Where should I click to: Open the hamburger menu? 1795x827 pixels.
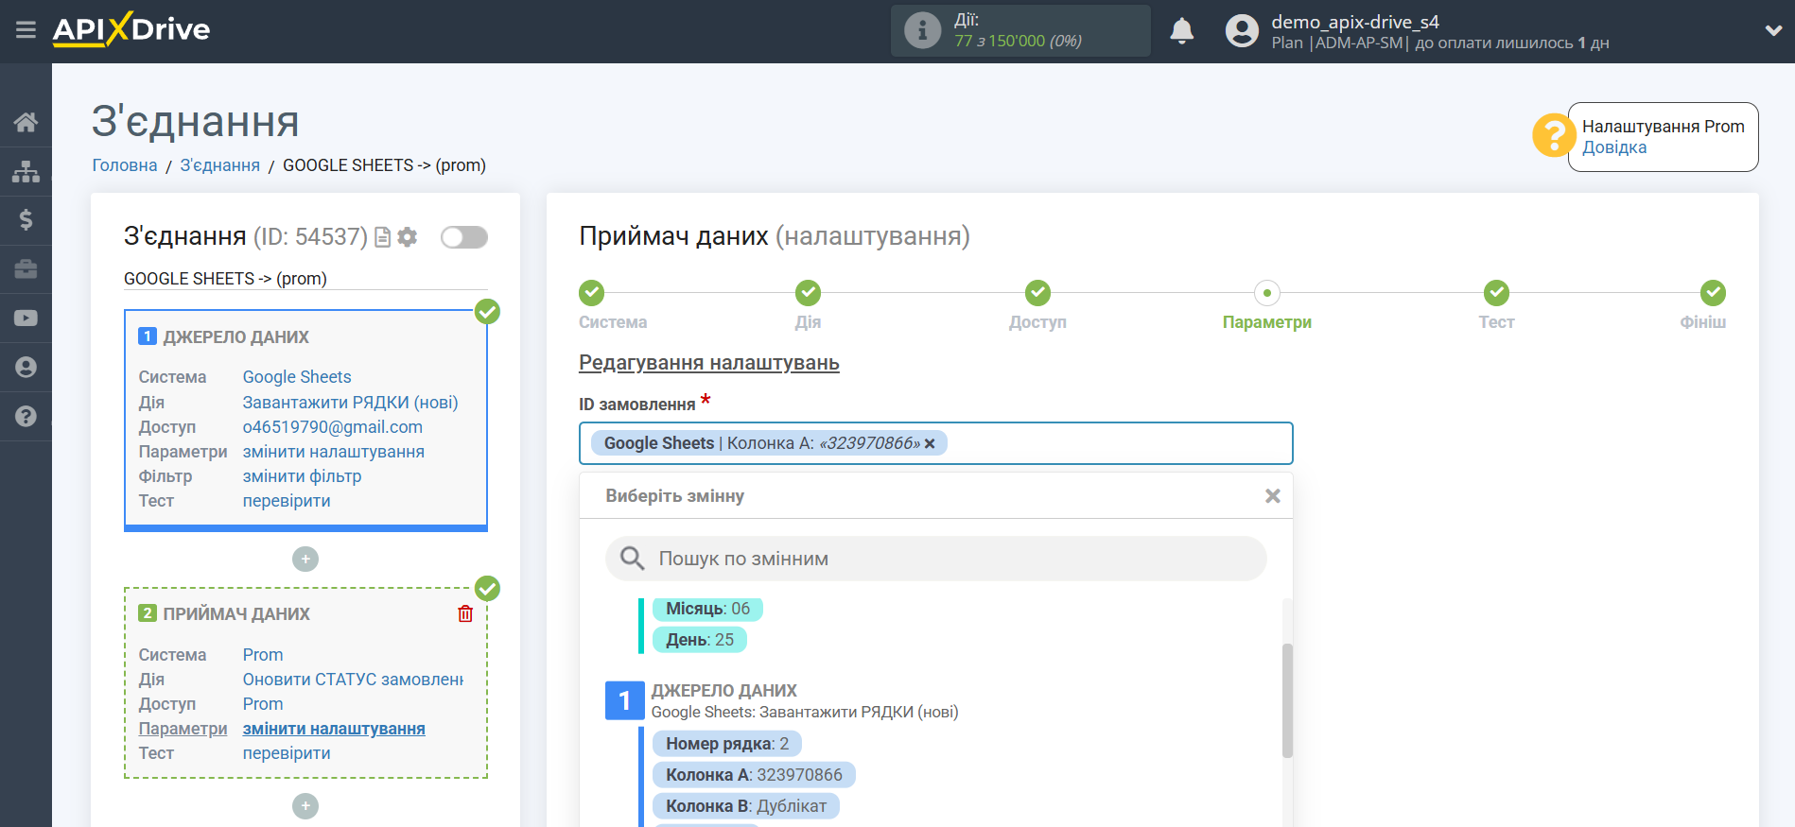26,30
